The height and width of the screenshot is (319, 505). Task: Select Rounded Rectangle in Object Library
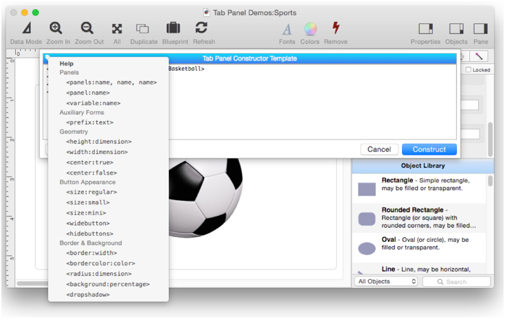click(419, 218)
